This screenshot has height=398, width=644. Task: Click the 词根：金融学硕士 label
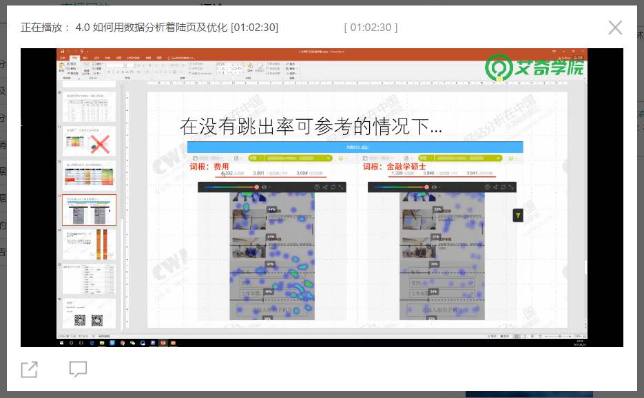tap(394, 167)
